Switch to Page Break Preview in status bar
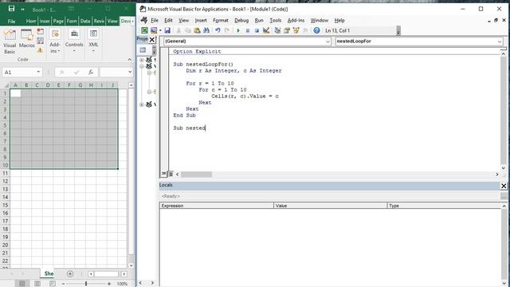The height and width of the screenshot is (287, 510). 53,284
